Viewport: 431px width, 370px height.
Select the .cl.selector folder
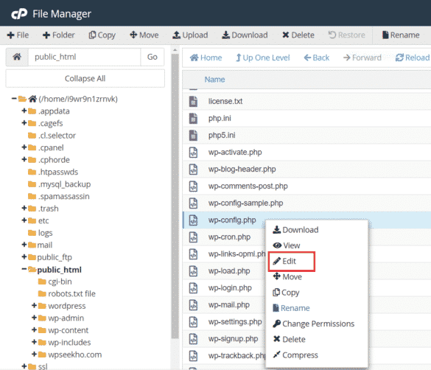click(x=52, y=136)
